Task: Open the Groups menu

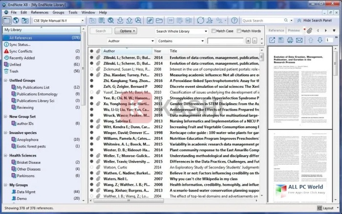Action: pos(58,12)
